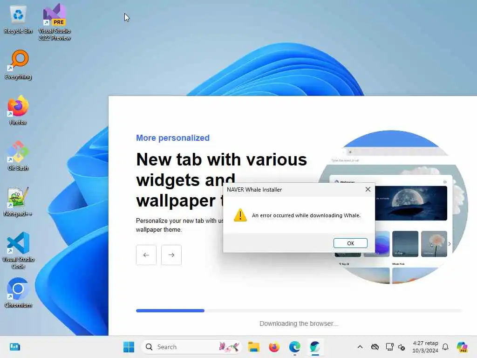This screenshot has height=358, width=477.
Task: Click the moon whale wallpaper preview
Action: tap(411, 203)
